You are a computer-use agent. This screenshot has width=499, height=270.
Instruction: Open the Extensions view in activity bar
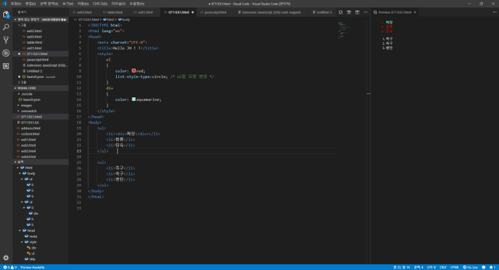click(x=6, y=66)
